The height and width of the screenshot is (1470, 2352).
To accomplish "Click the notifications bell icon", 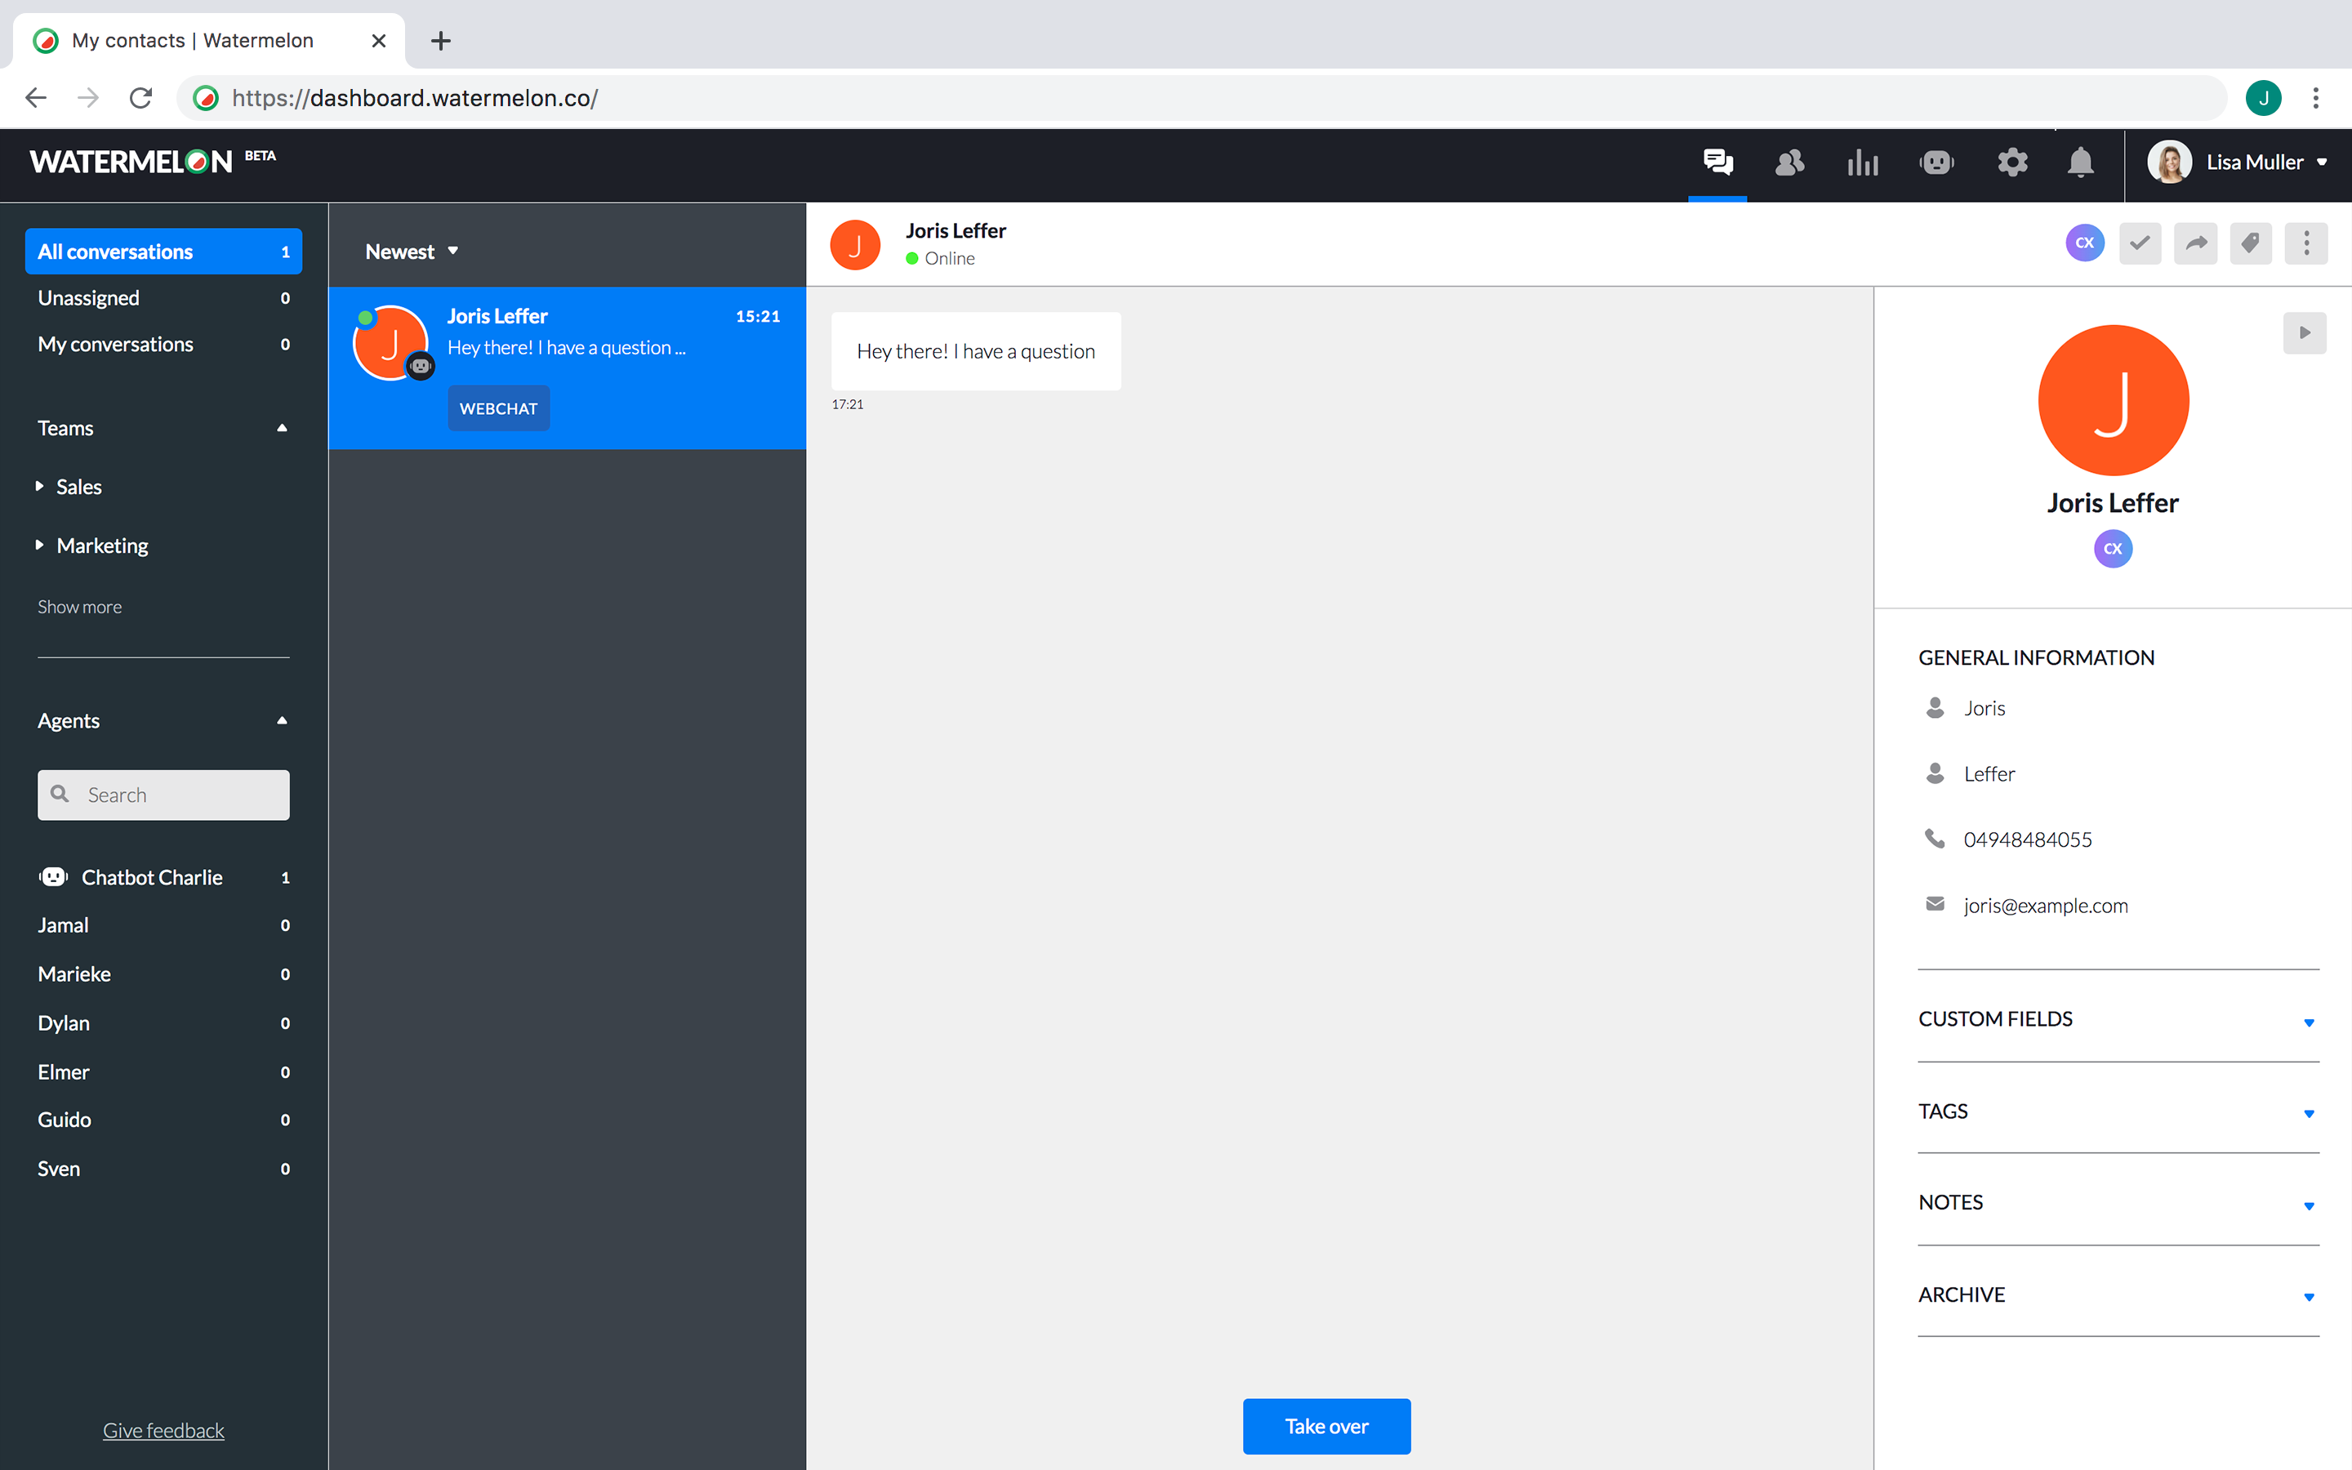I will pos(2080,163).
